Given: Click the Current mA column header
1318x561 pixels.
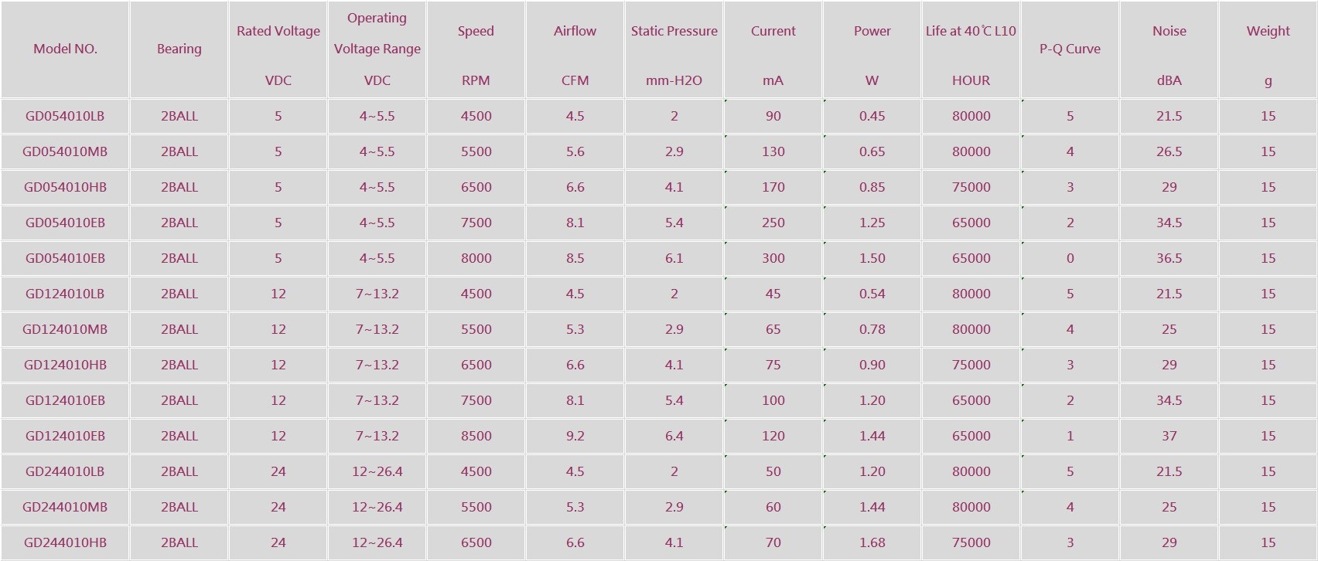Looking at the screenshot, I should pyautogui.click(x=773, y=32).
